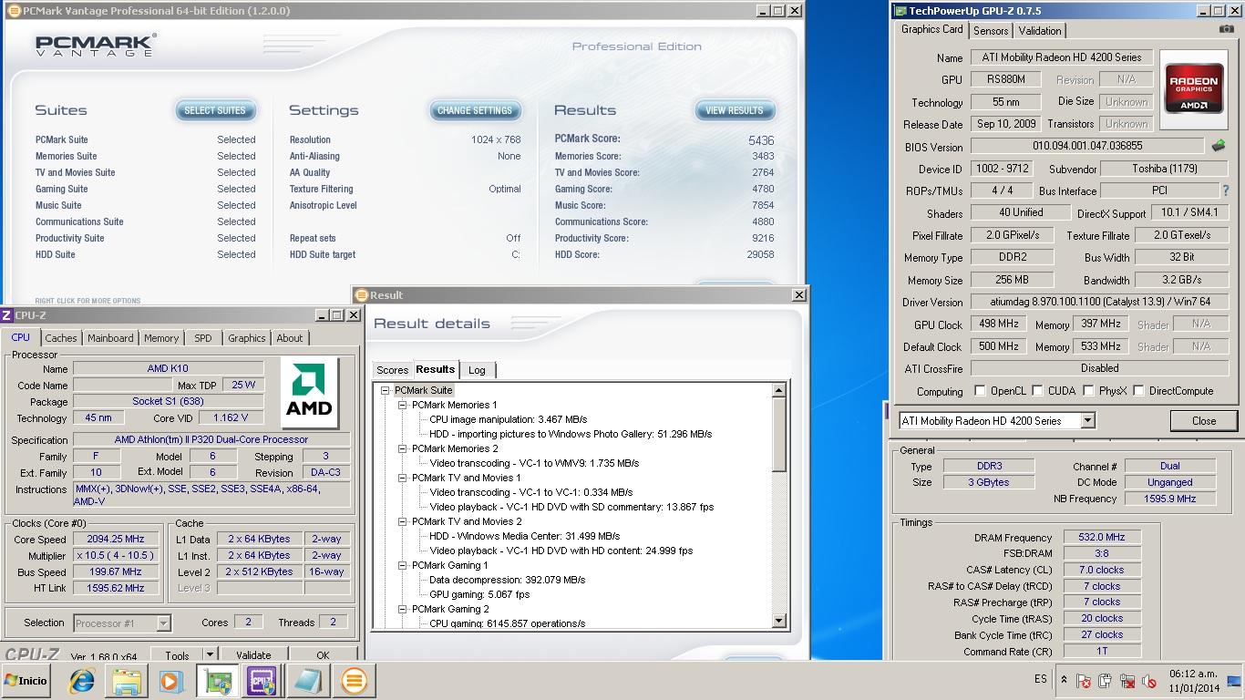This screenshot has width=1245, height=700.
Task: Toggle the DirectCompute checkbox
Action: click(1138, 391)
